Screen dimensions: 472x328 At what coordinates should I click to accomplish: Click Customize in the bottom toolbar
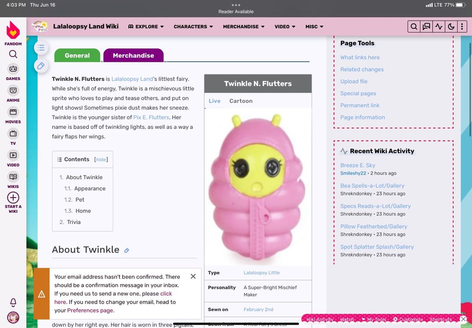(408, 319)
